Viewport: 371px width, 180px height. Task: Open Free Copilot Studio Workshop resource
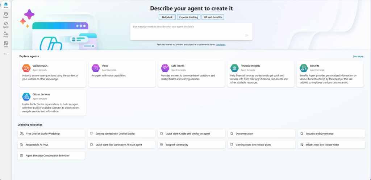[43, 134]
